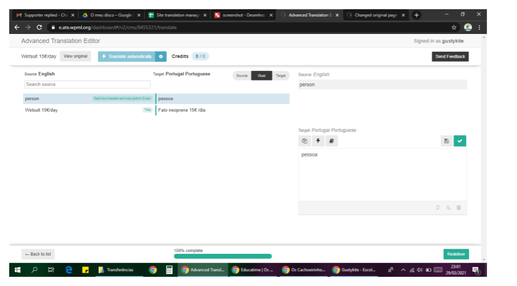Switch to Target view mode

click(281, 76)
